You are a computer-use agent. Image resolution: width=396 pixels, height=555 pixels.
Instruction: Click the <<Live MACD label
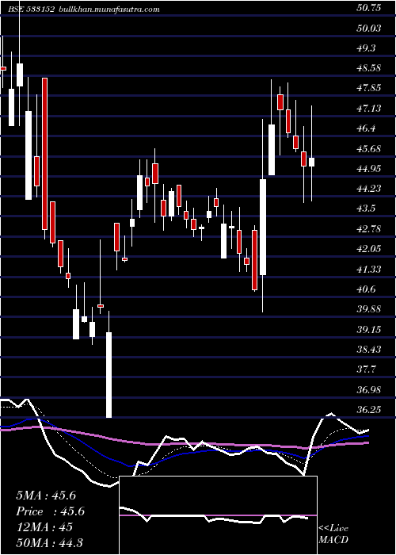tap(333, 534)
